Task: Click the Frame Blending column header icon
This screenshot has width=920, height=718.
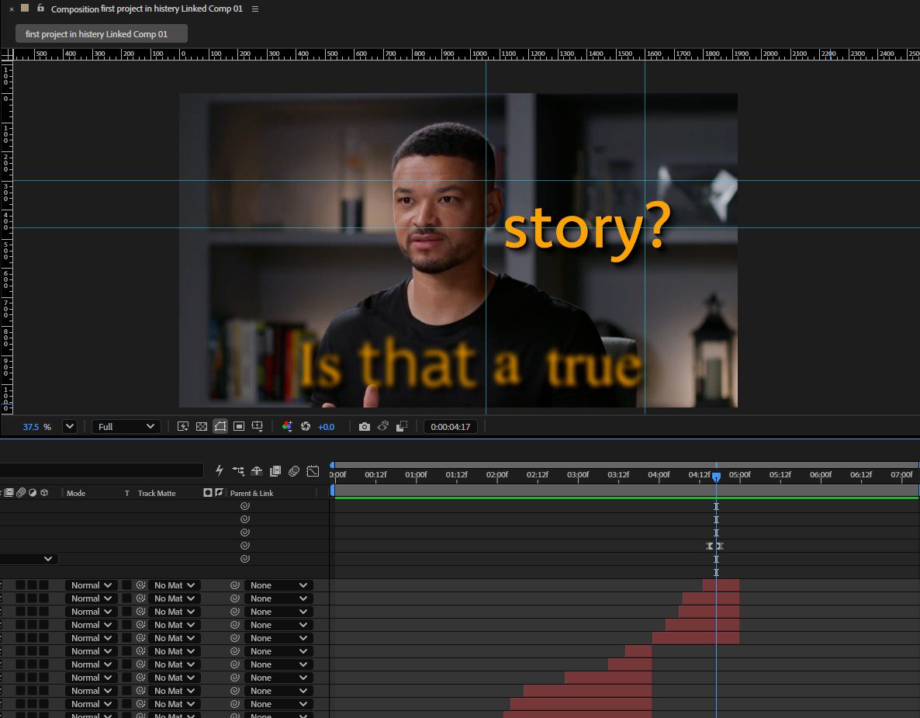Action: 9,493
